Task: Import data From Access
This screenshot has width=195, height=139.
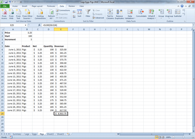Action: pos(4,14)
